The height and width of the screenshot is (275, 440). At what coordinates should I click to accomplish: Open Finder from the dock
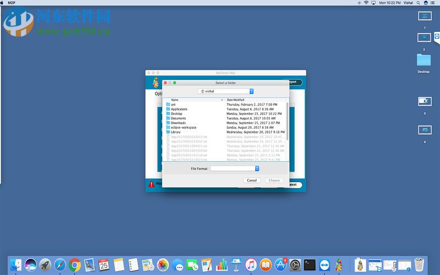click(x=16, y=265)
